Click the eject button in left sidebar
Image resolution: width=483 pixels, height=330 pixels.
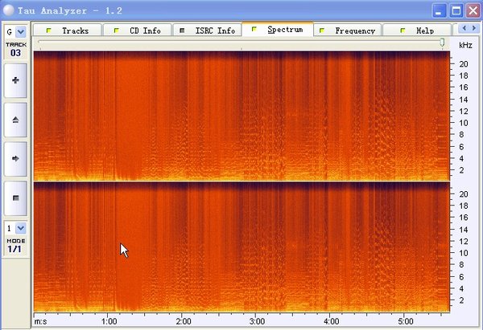point(15,120)
